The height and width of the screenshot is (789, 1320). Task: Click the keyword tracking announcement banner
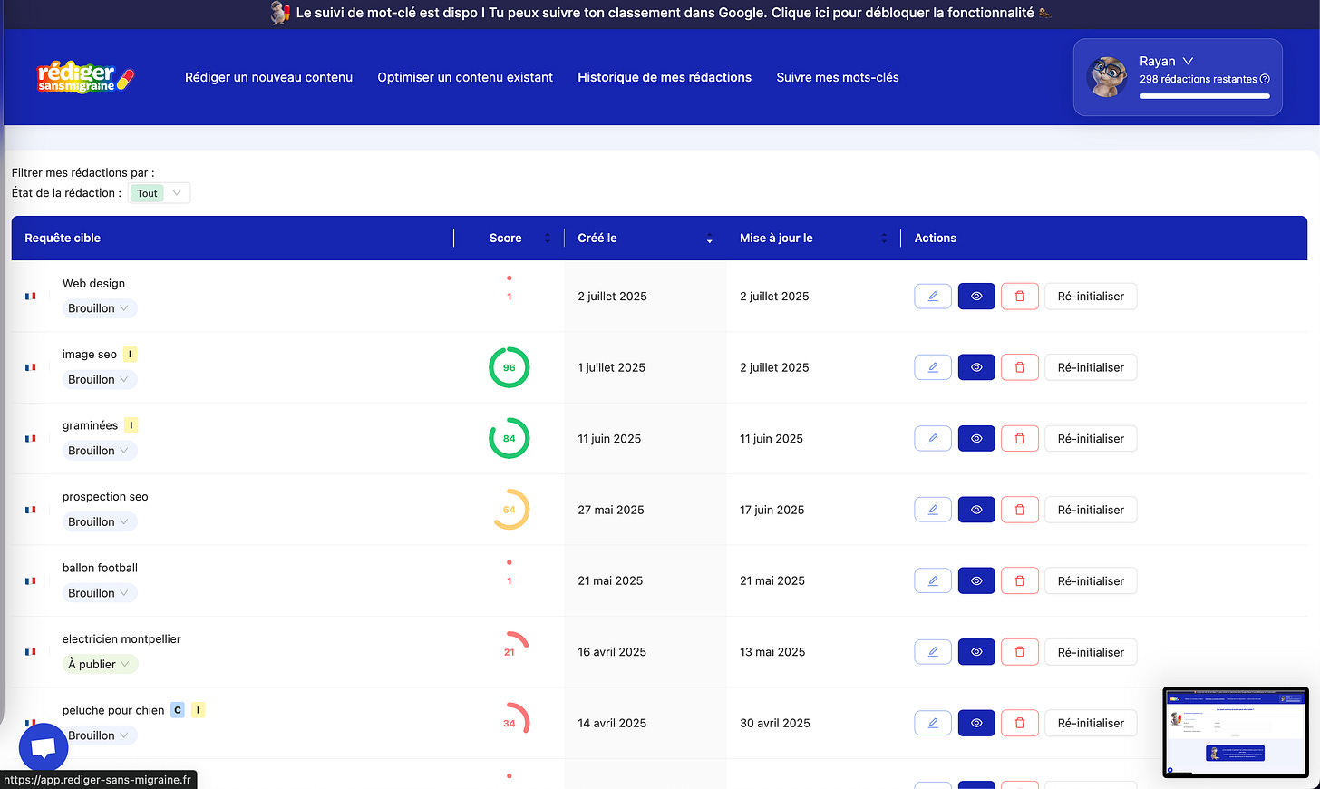point(660,14)
